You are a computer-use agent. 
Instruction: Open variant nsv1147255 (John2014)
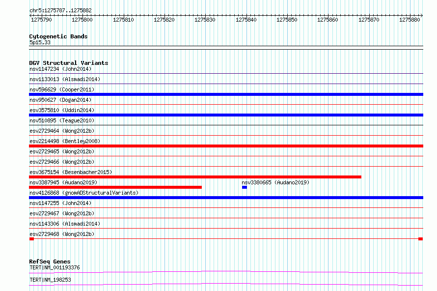pos(60,203)
